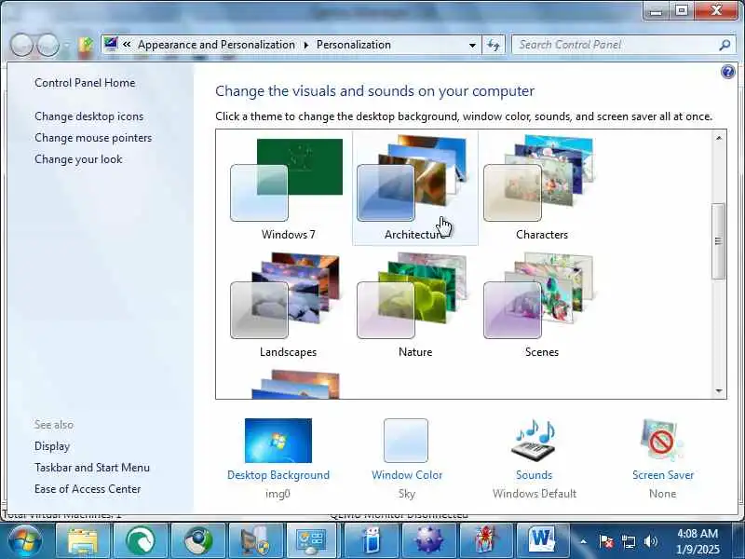Select the Characters theme
745x559 pixels.
pos(542,188)
